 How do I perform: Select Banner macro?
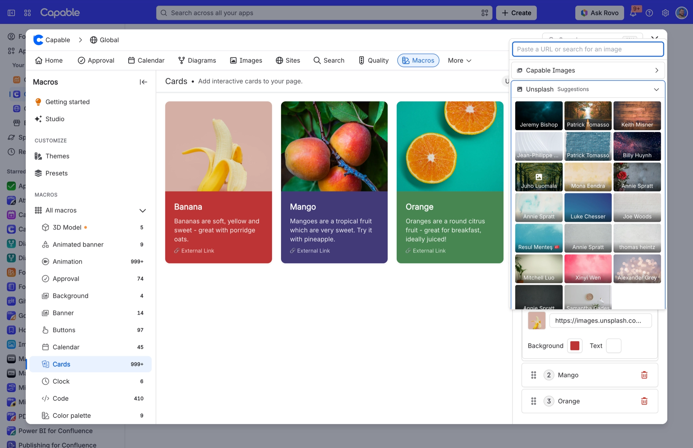coord(90,313)
